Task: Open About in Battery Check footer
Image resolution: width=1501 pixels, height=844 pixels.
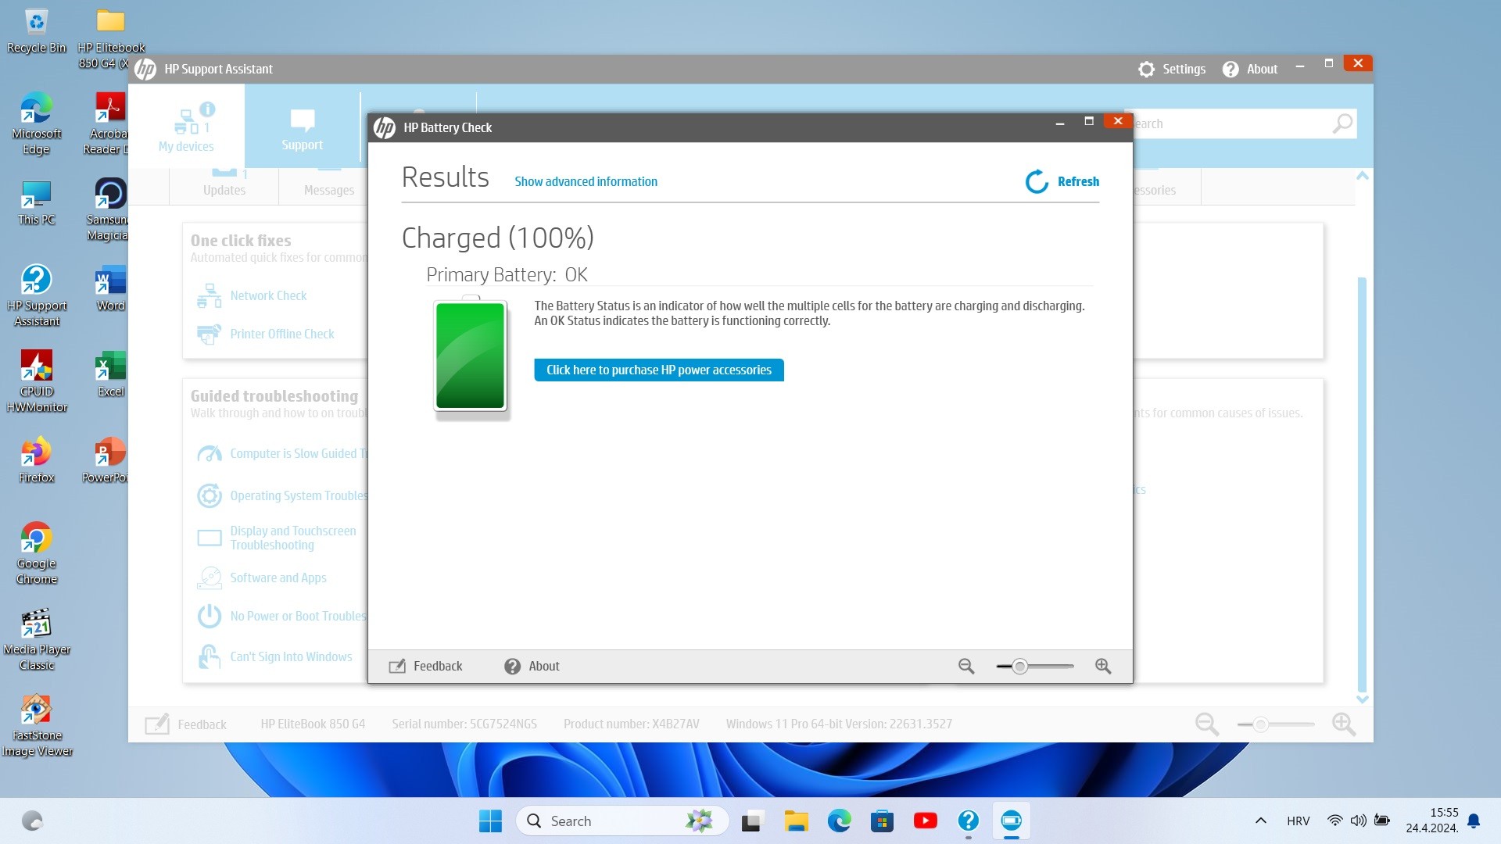Action: click(532, 666)
